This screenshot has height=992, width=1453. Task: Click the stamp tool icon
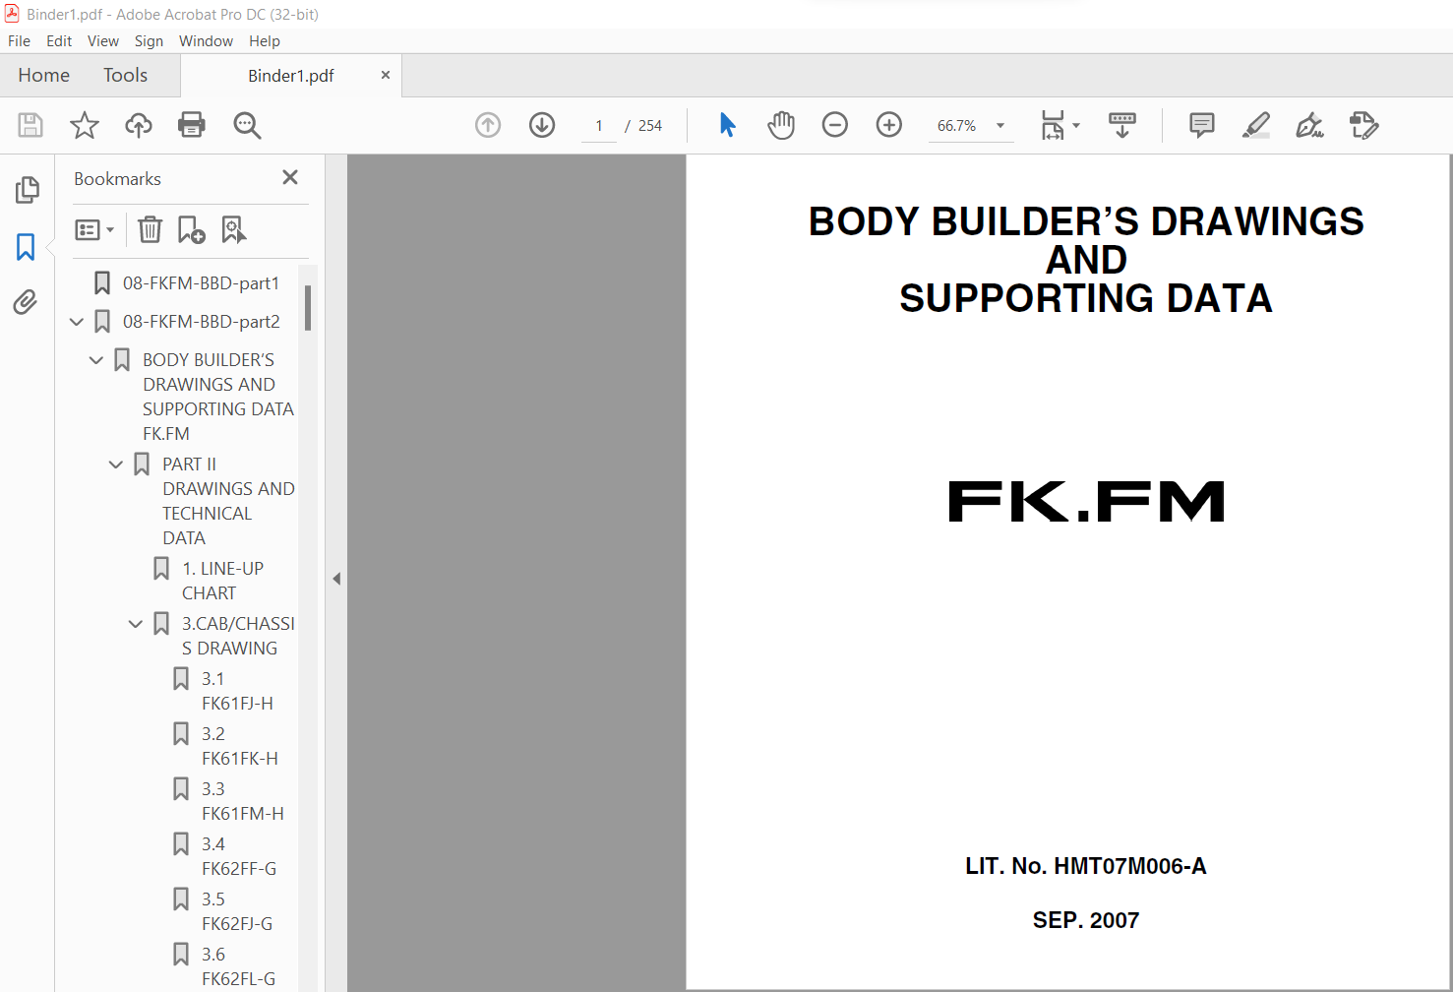click(1363, 125)
